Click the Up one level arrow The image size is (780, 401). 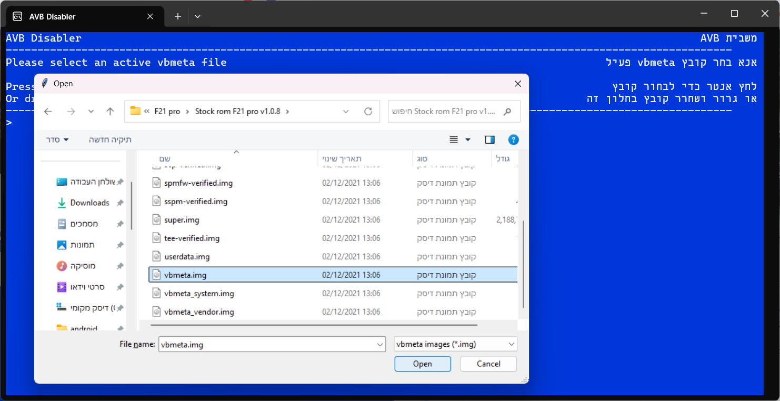pyautogui.click(x=110, y=112)
